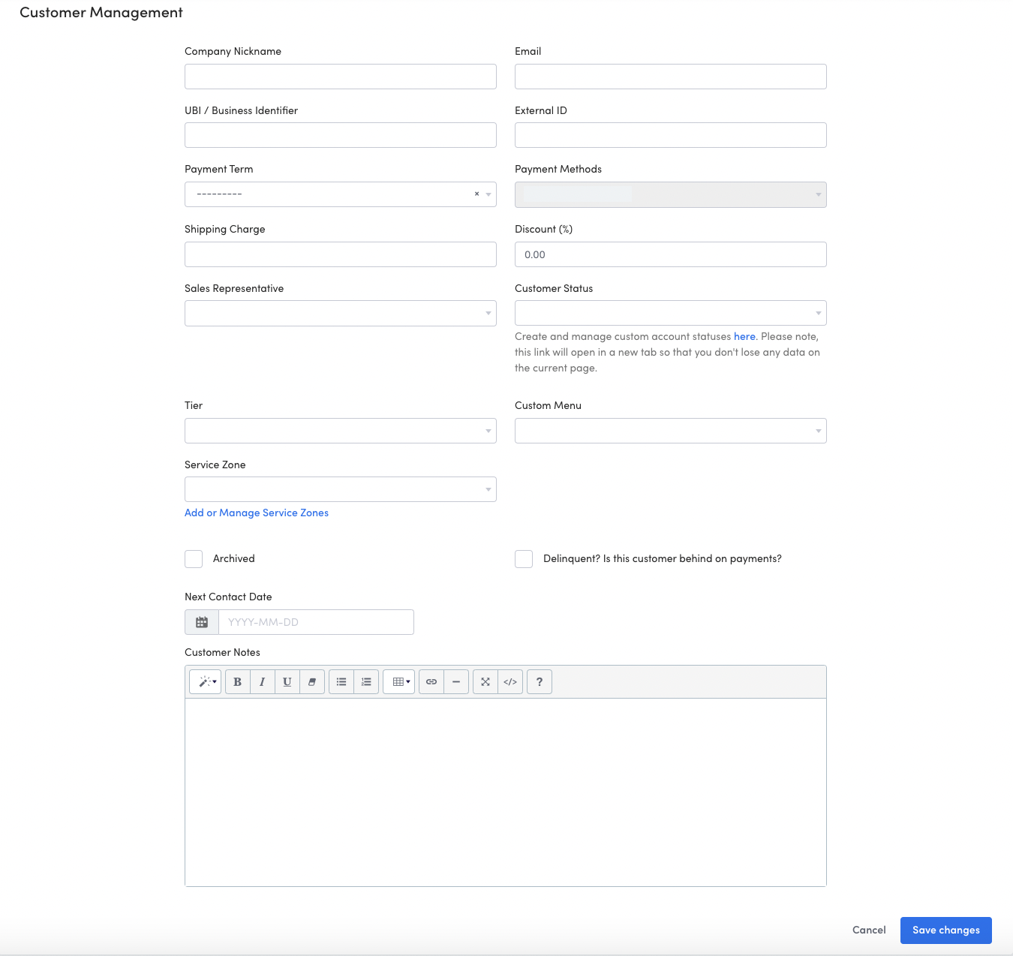Click the UBI / Business Identifier field

341,135
